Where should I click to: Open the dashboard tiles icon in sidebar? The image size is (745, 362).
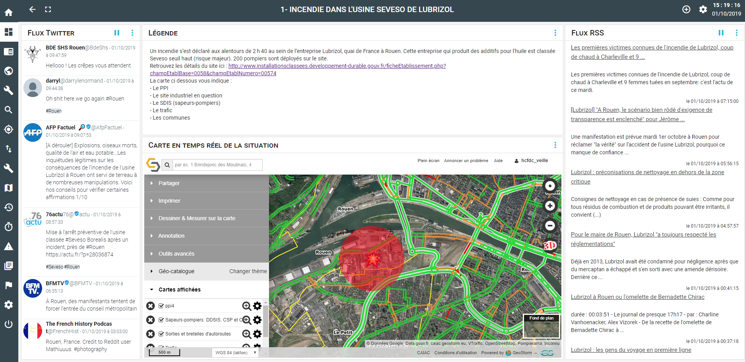click(9, 32)
